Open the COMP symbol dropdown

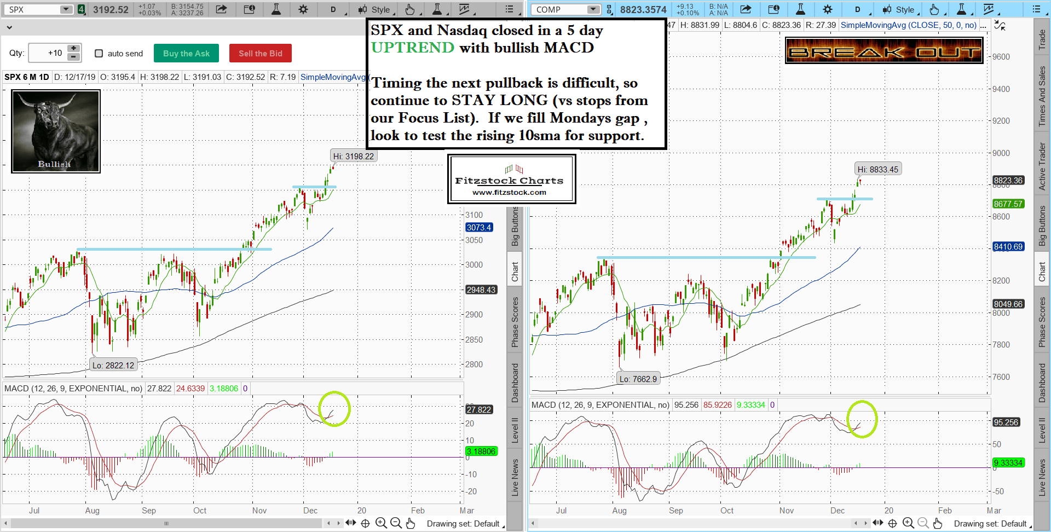(x=593, y=9)
